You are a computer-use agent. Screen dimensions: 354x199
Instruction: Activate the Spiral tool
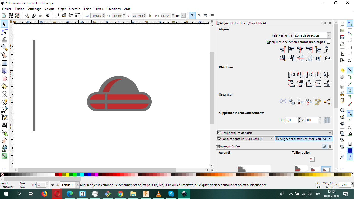tap(4, 94)
